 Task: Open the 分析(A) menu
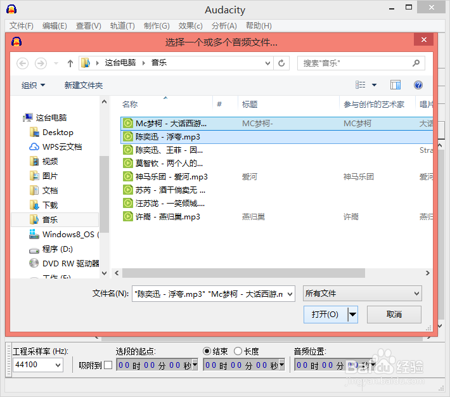click(224, 26)
